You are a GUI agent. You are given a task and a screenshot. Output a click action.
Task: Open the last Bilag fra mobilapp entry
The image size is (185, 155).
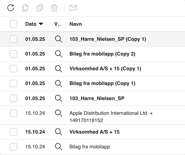(x=90, y=147)
